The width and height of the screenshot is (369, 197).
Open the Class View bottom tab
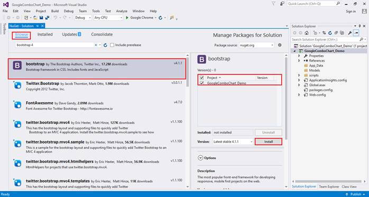(x=349, y=186)
